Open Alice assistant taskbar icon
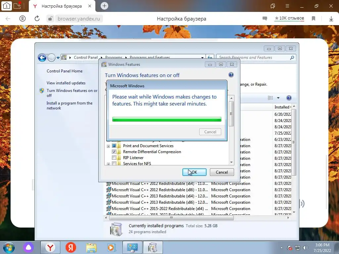The width and height of the screenshot is (339, 254). (28, 247)
